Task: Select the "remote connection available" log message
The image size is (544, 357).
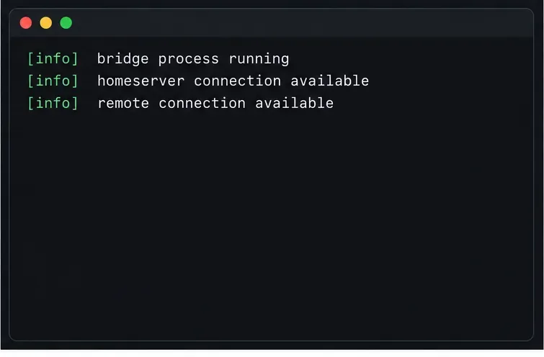Action: point(215,103)
